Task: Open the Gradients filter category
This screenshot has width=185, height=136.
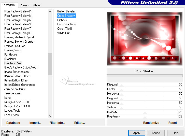Action: (10, 59)
